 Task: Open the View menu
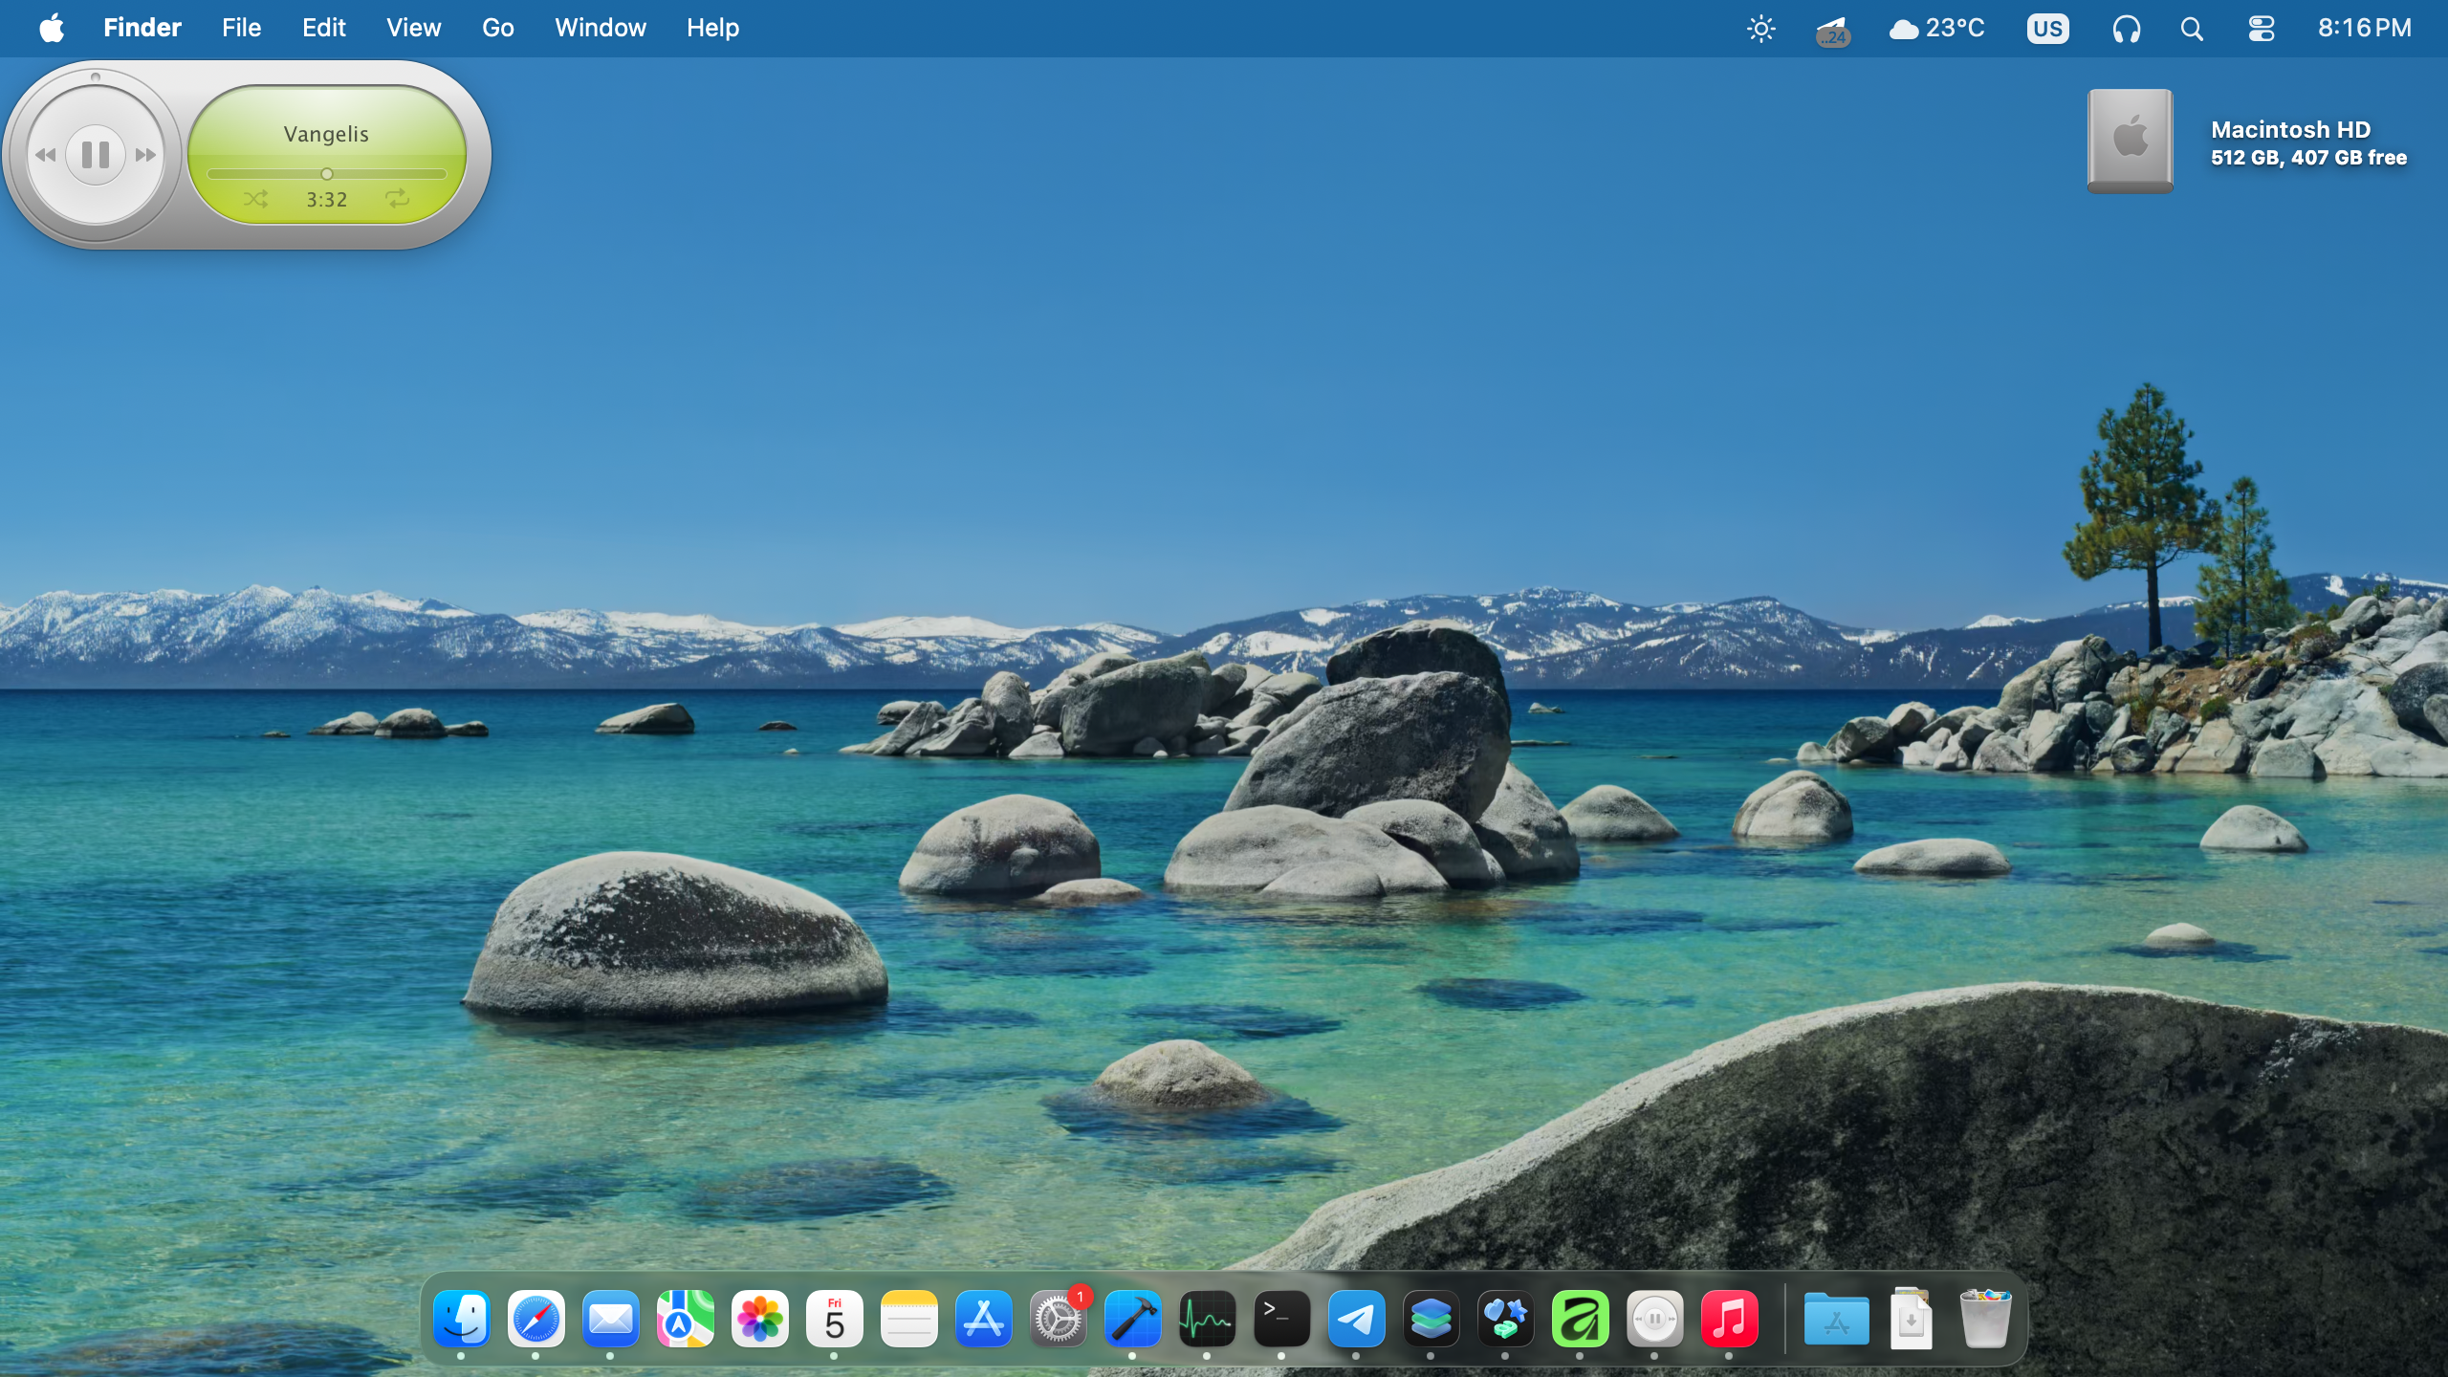414,28
